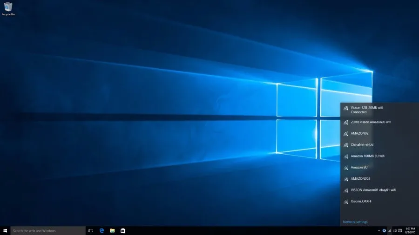
Task: Select the AMAZON02 network
Action: pyautogui.click(x=379, y=133)
